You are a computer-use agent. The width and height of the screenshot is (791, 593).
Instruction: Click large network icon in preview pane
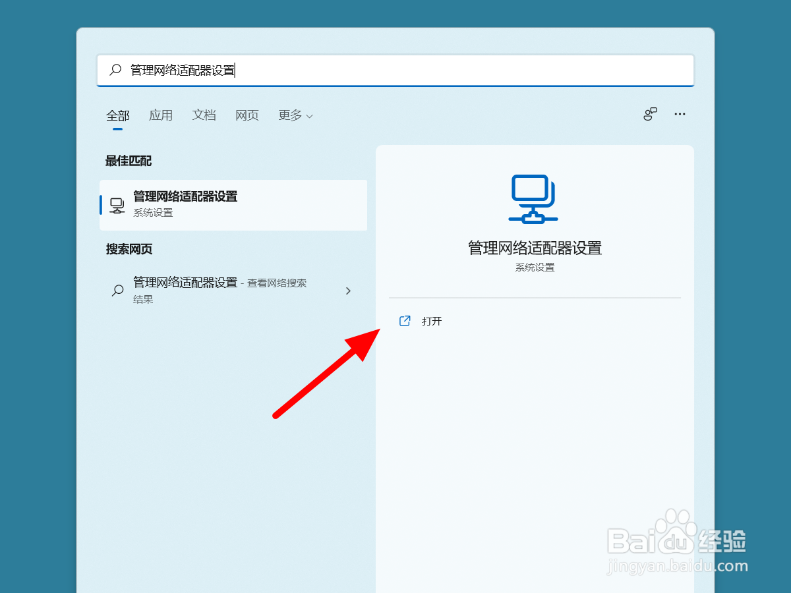[533, 199]
